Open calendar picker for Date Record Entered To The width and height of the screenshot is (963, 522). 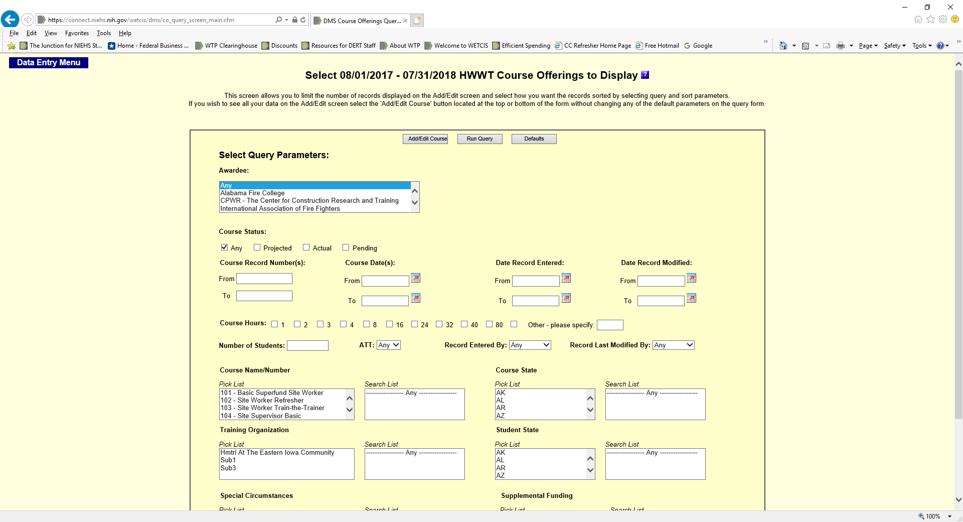tap(566, 298)
